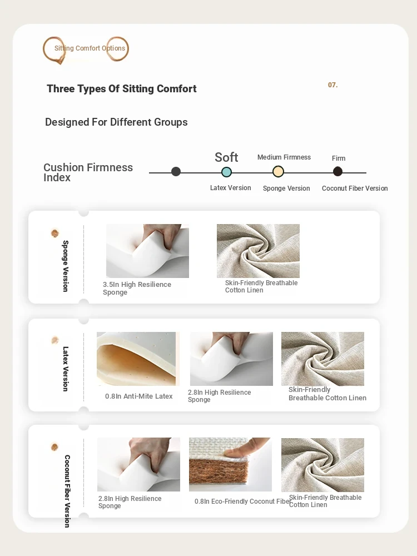The height and width of the screenshot is (556, 417).
Task: Click the brown bullet icon beside Latex Version
Action: tap(54, 340)
